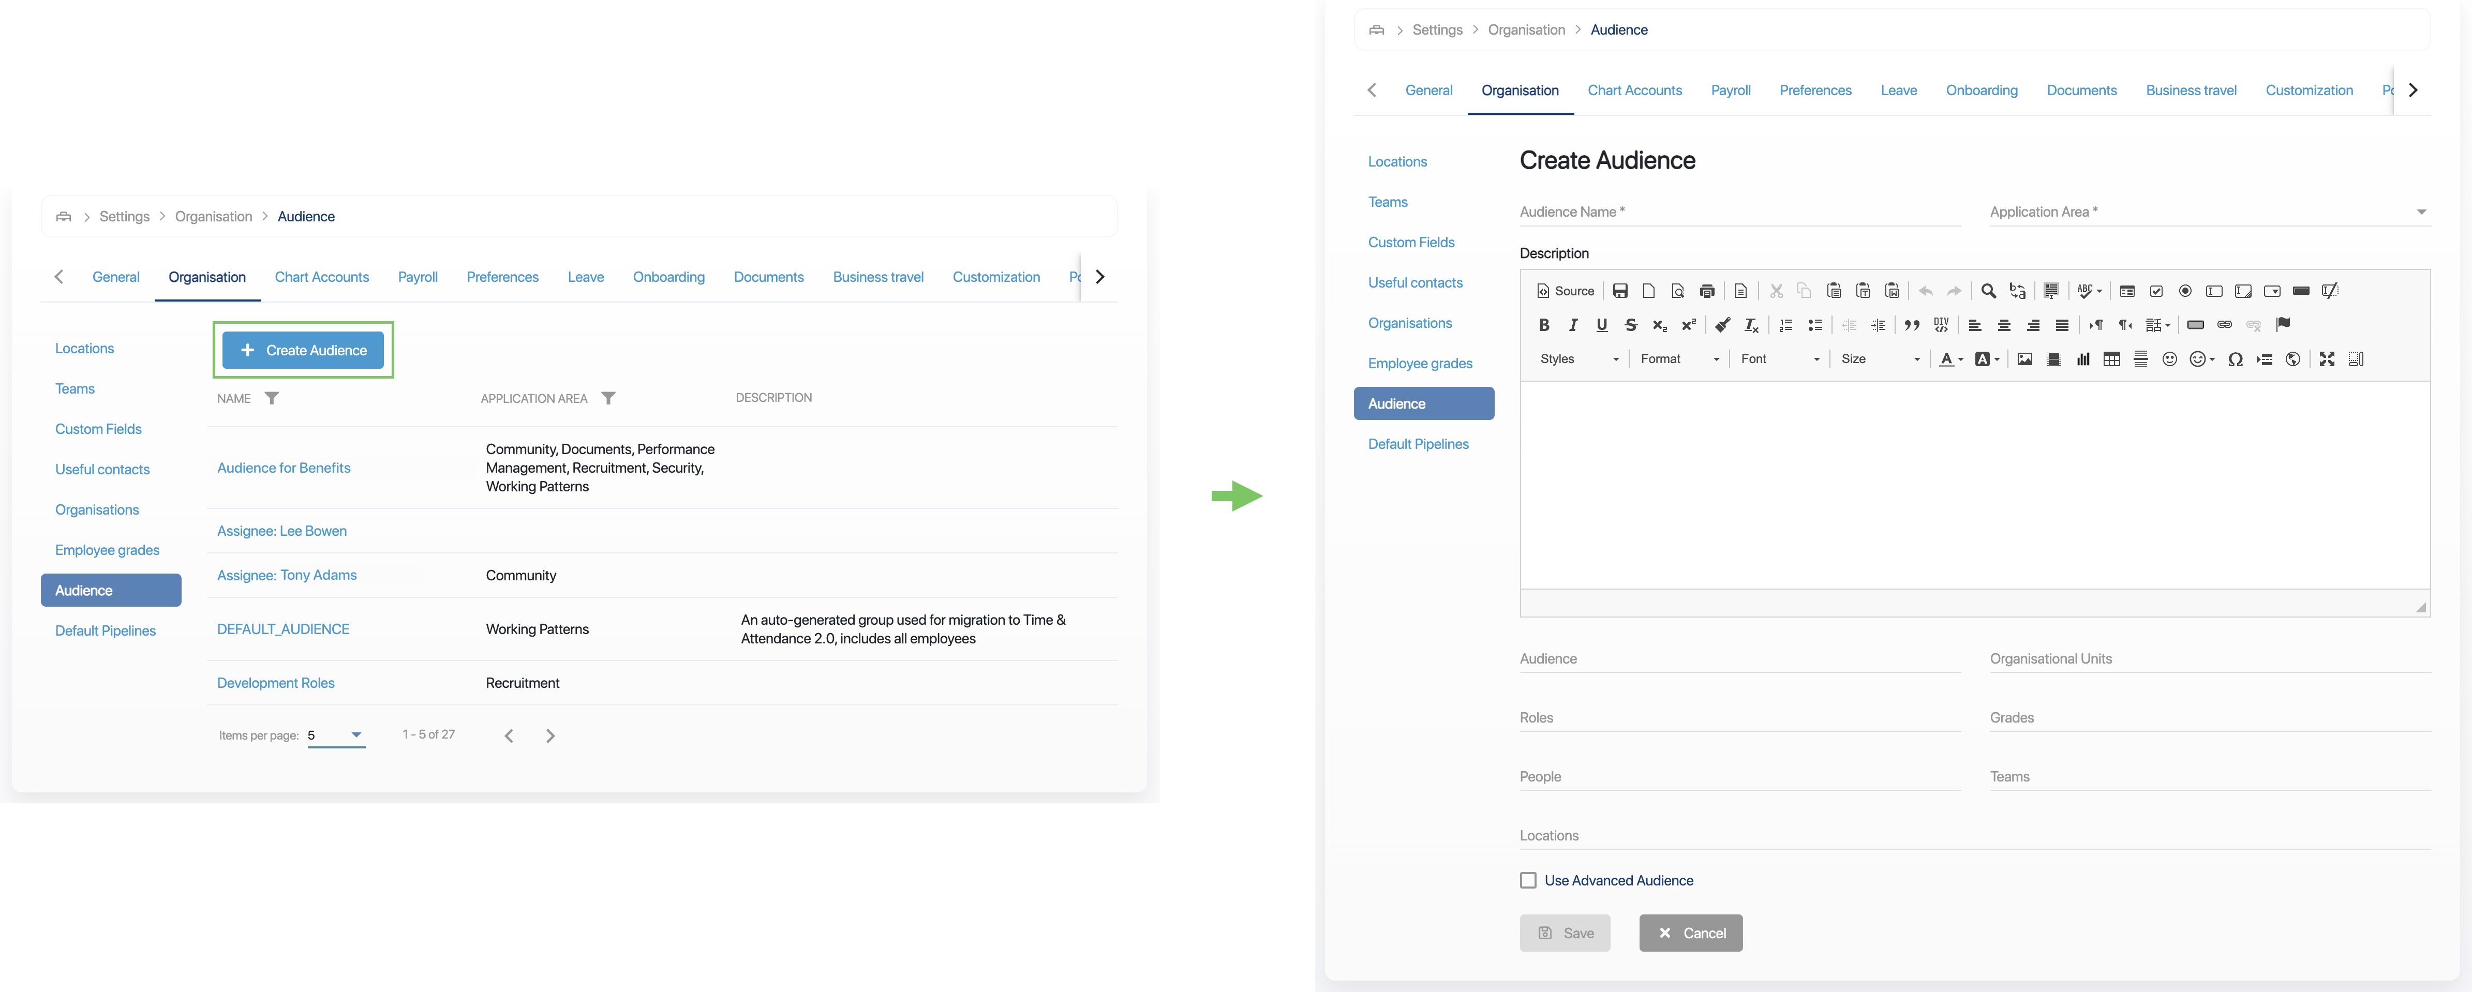This screenshot has height=992, width=2472.
Task: Toggle bold formatting in the editor
Action: coord(1544,325)
